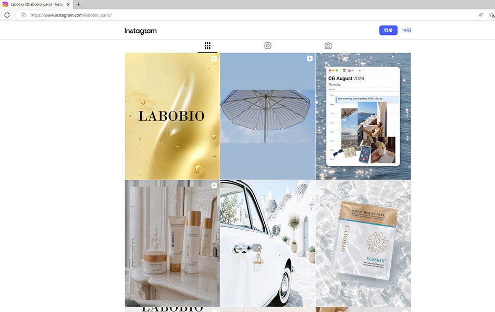This screenshot has height=312, width=495.
Task: Open the striped beach umbrella post
Action: point(268,116)
